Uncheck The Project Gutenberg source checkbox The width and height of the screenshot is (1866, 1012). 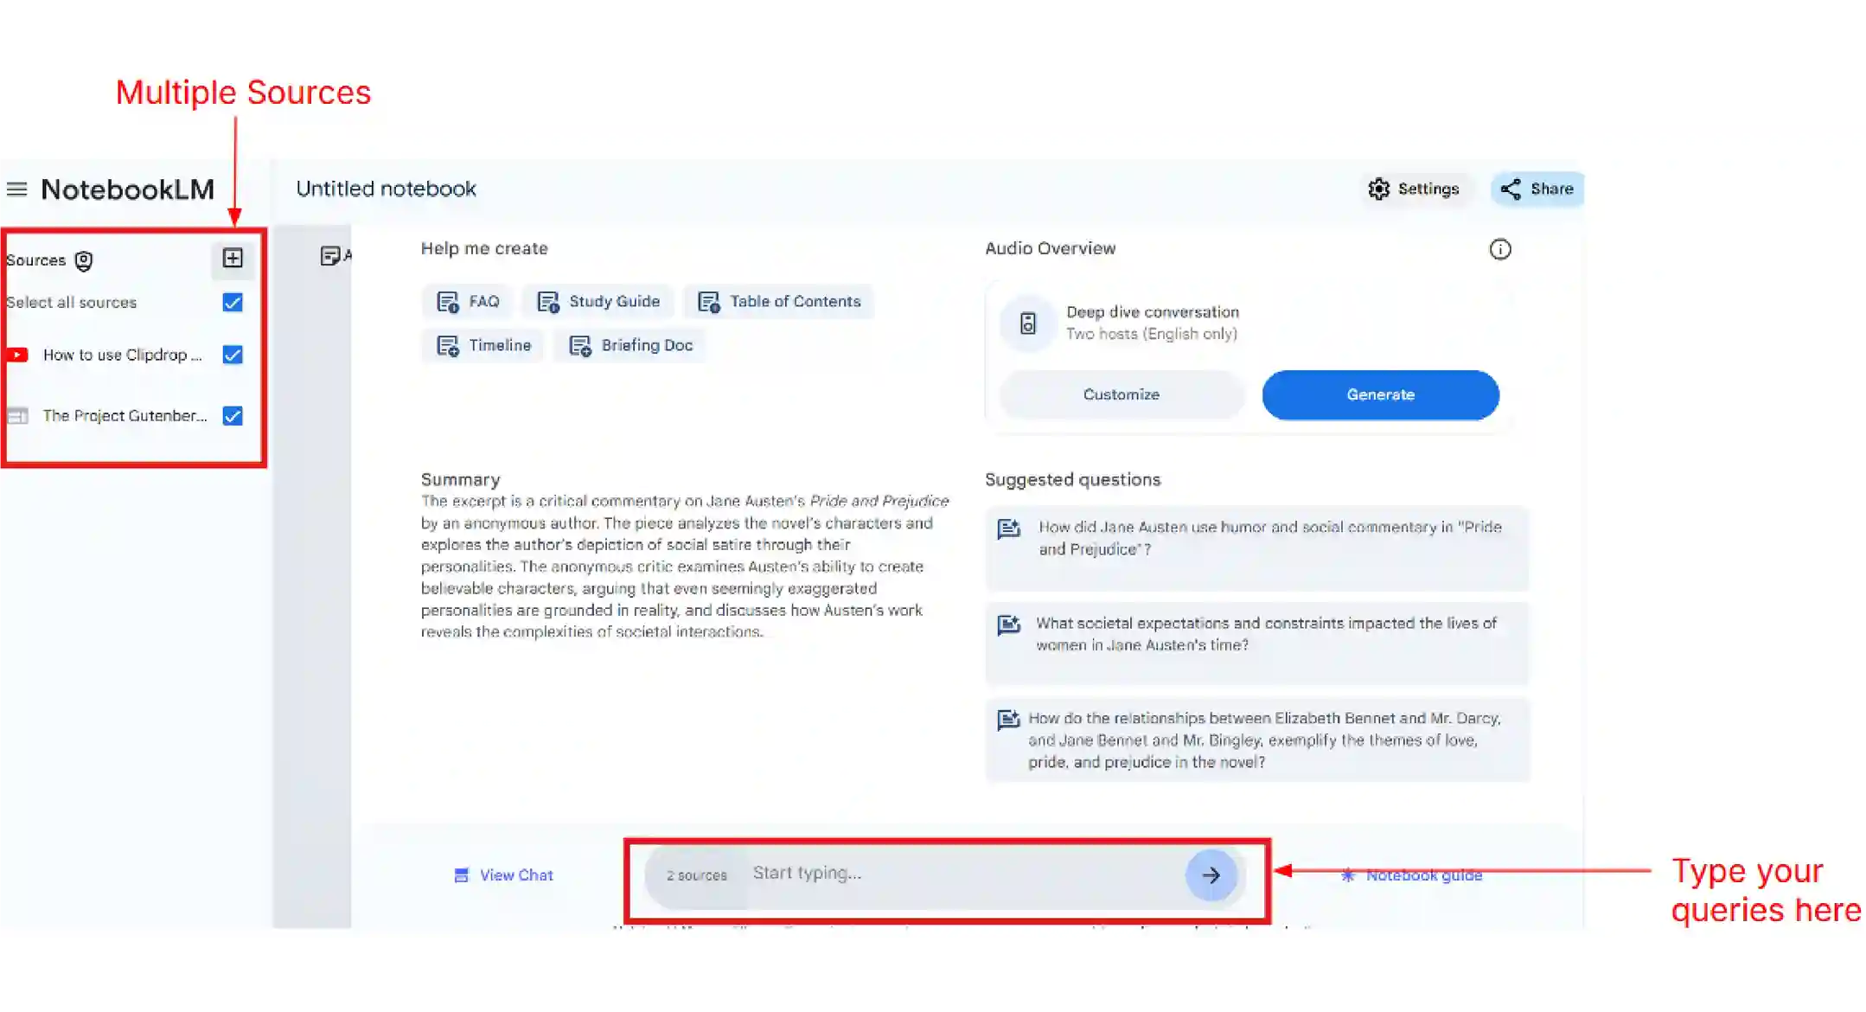tap(233, 416)
